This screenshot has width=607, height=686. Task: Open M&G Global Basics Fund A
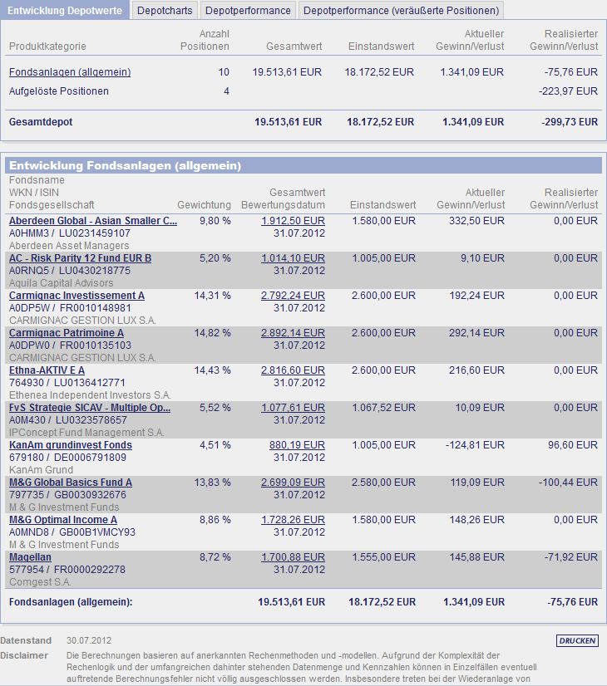click(x=71, y=483)
